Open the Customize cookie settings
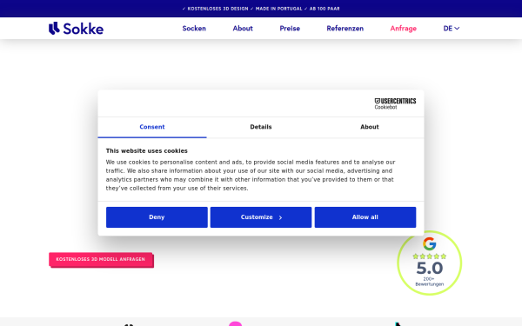522x326 pixels. [x=261, y=217]
